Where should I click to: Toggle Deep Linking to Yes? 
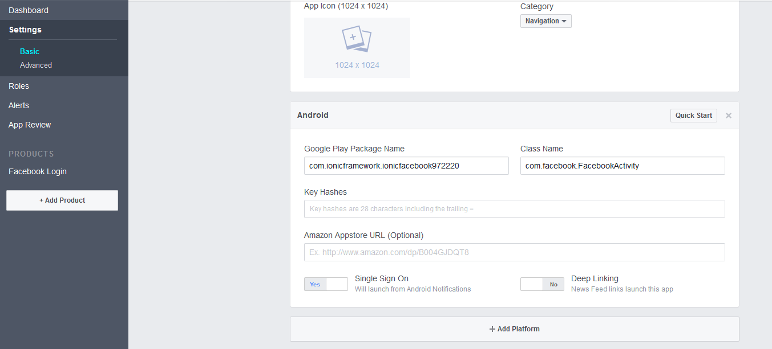click(x=532, y=284)
